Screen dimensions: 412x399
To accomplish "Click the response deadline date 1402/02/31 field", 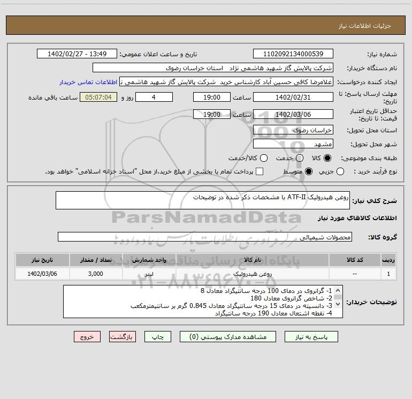I will [x=293, y=97].
